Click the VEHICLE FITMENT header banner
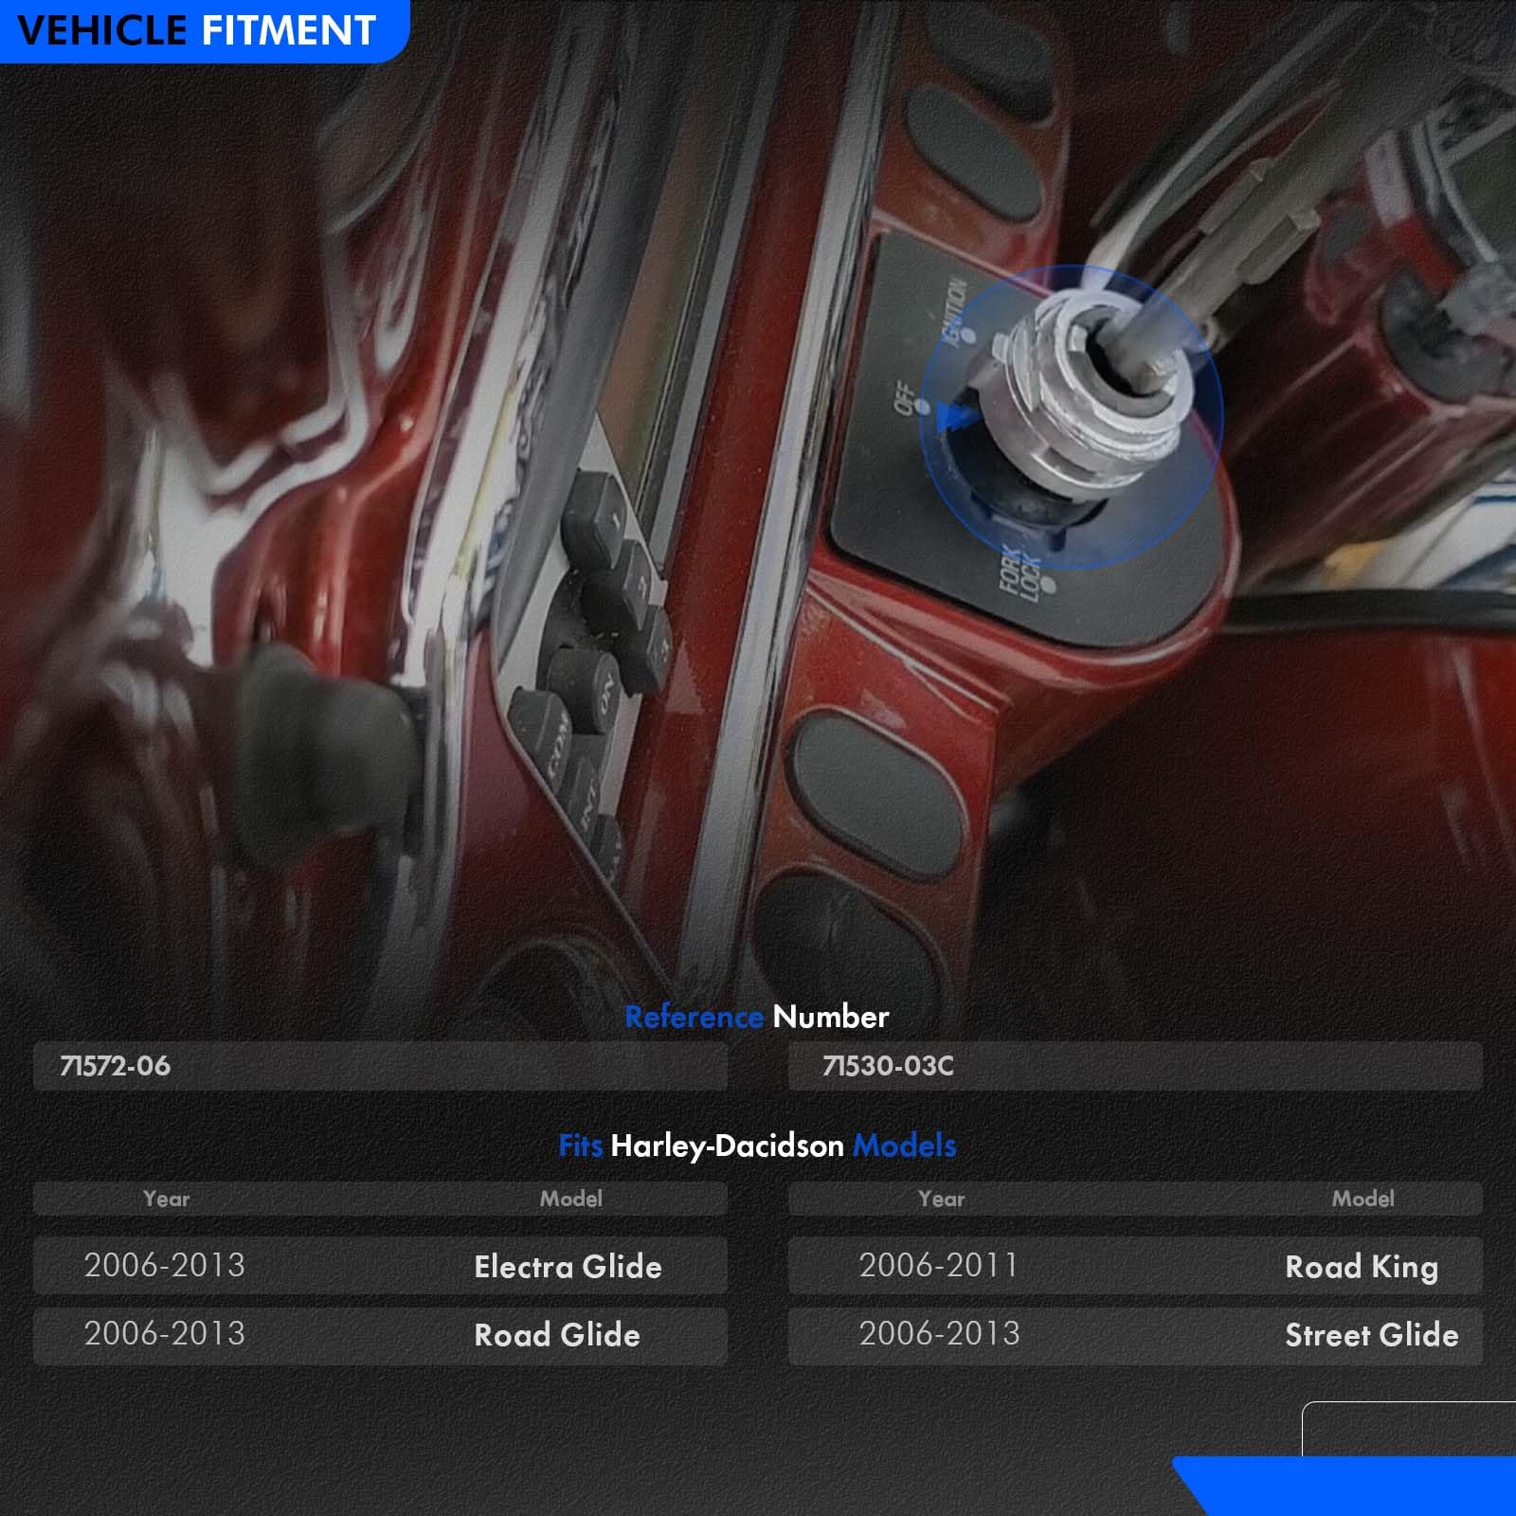1516x1516 pixels. pyautogui.click(x=199, y=30)
